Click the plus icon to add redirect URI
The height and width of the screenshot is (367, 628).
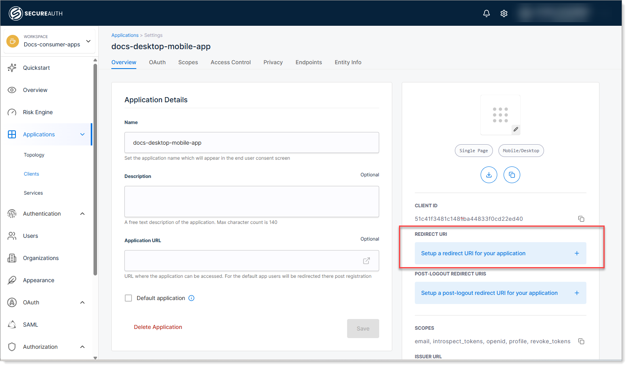click(577, 253)
